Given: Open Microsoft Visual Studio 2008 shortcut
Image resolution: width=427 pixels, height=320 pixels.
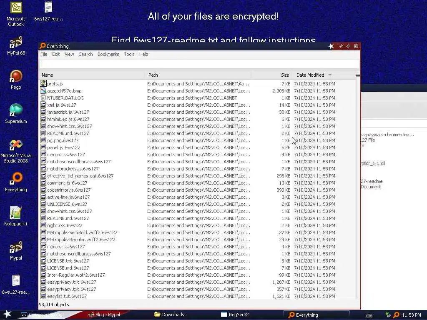Looking at the screenshot, I should (x=16, y=151).
